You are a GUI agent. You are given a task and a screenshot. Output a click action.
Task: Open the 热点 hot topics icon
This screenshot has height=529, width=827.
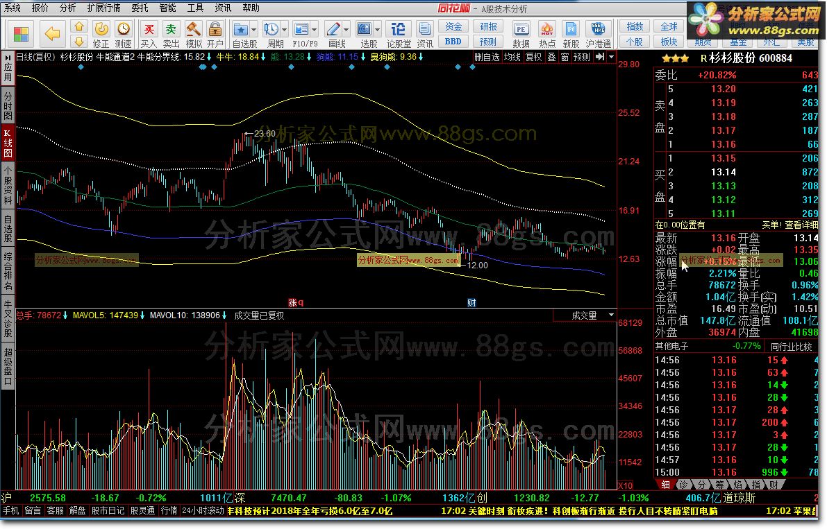point(547,34)
